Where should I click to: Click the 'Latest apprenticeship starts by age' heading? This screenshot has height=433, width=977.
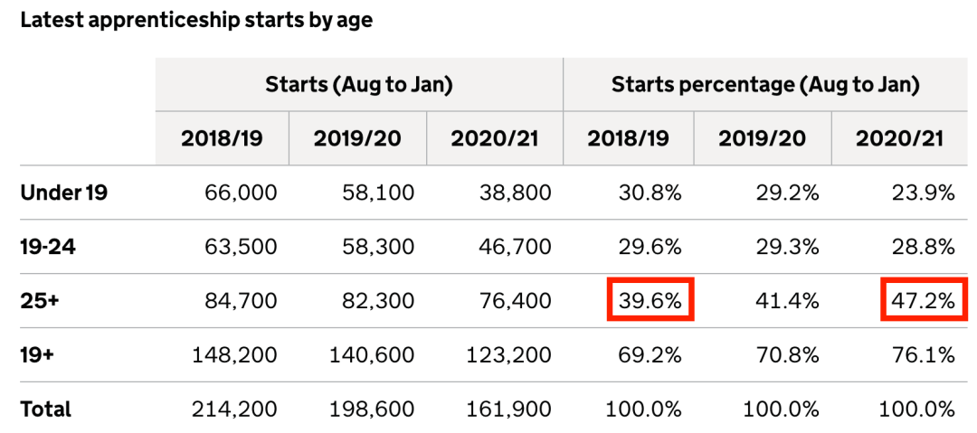point(195,21)
